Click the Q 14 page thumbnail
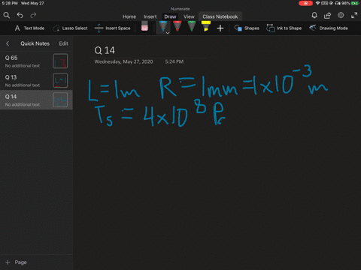The width and height of the screenshot is (361, 270). click(60, 100)
